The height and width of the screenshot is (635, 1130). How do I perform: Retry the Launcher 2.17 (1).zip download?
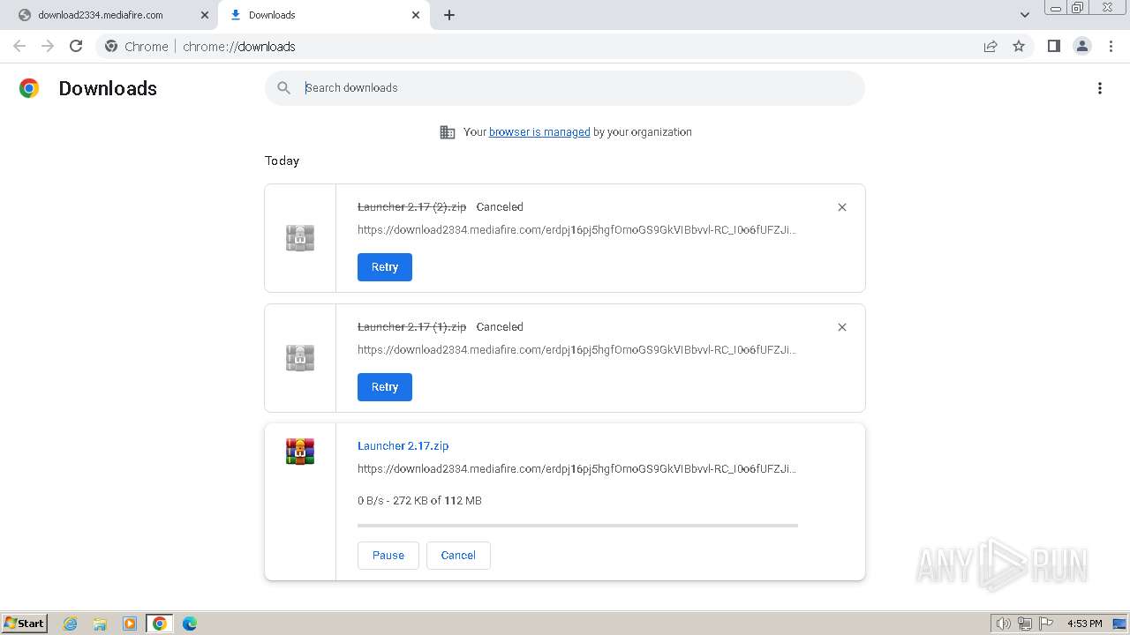coord(385,387)
